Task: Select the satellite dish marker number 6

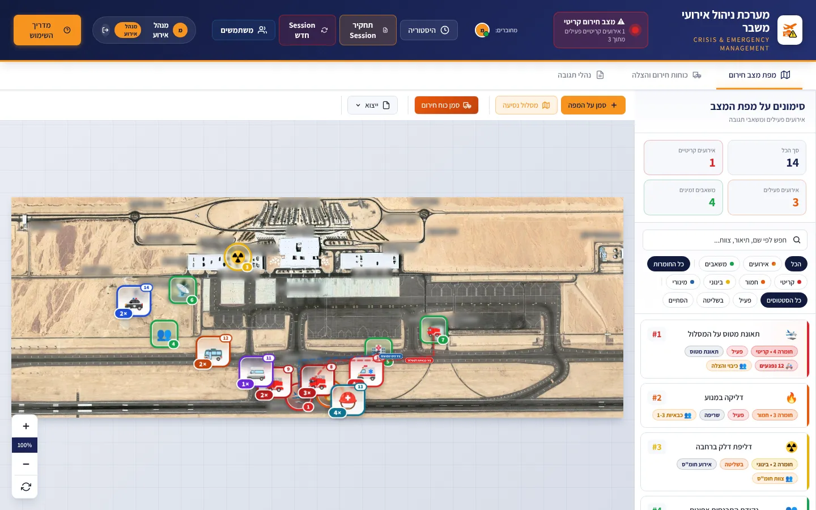Action: click(x=182, y=290)
